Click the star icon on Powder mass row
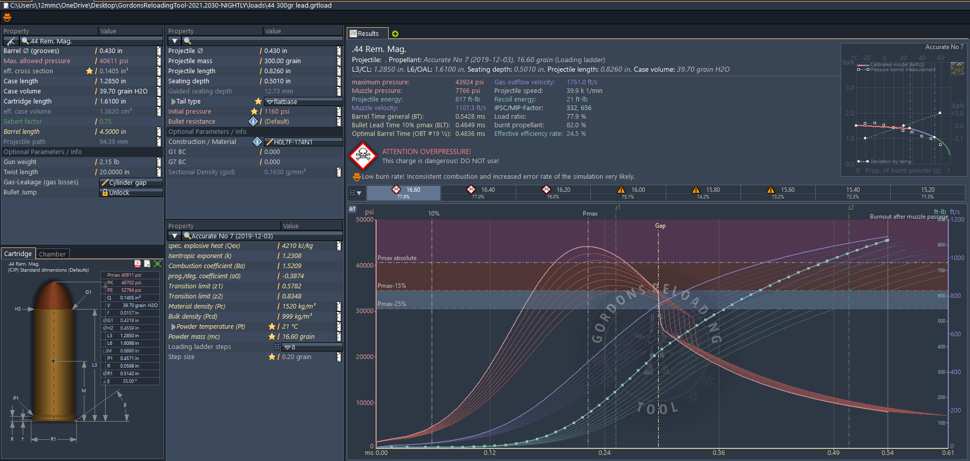Screen dimensions: 970x461 [272, 337]
